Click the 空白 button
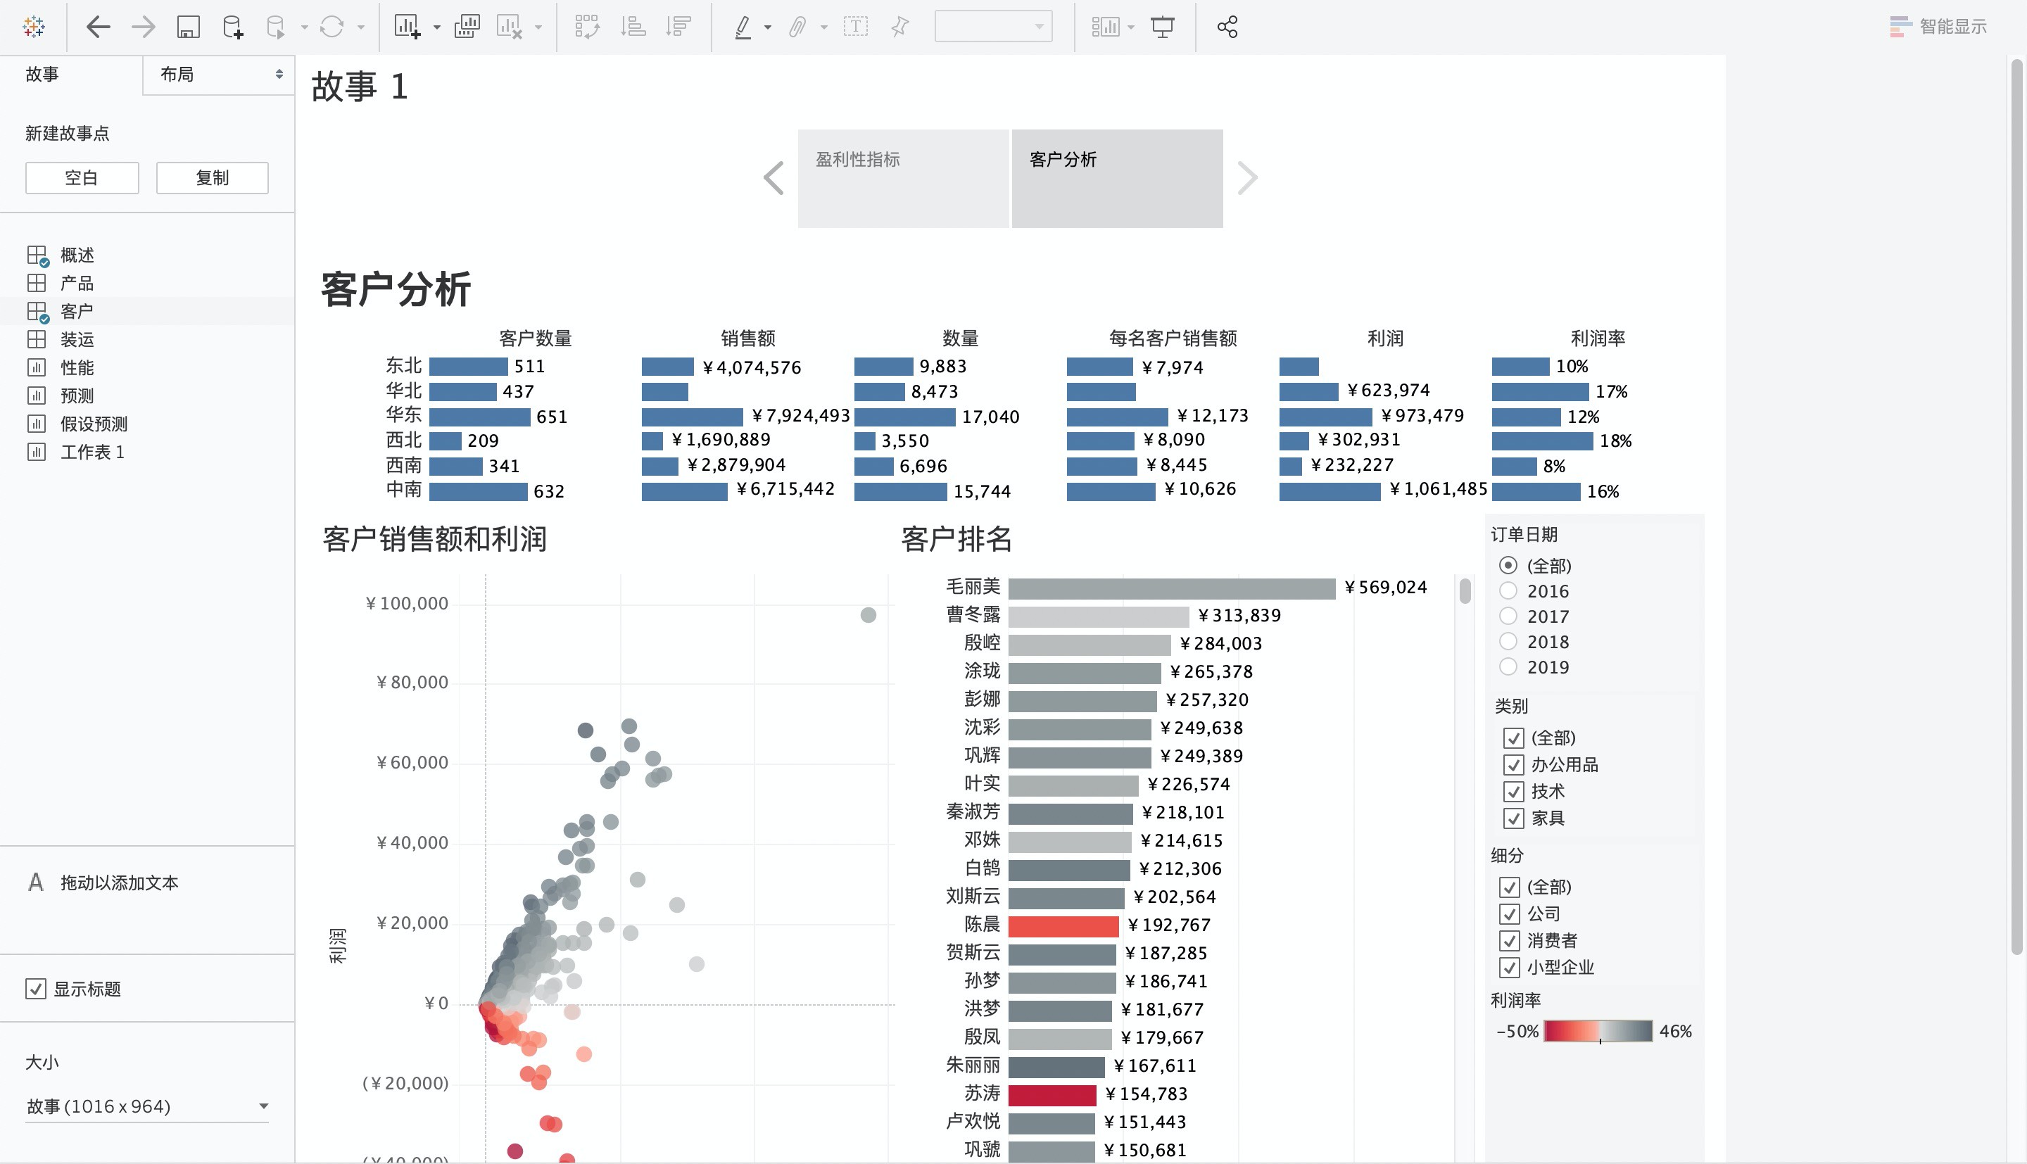This screenshot has height=1164, width=2027. (82, 177)
